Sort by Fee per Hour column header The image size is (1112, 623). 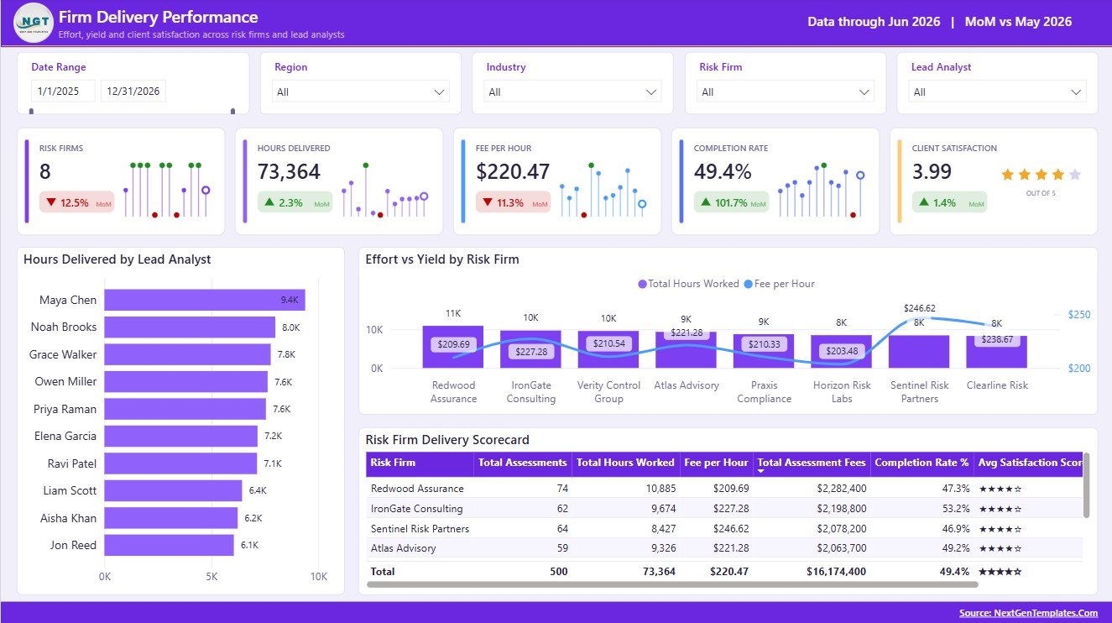pyautogui.click(x=717, y=463)
